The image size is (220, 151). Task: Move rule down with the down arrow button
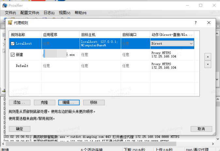[208, 64]
